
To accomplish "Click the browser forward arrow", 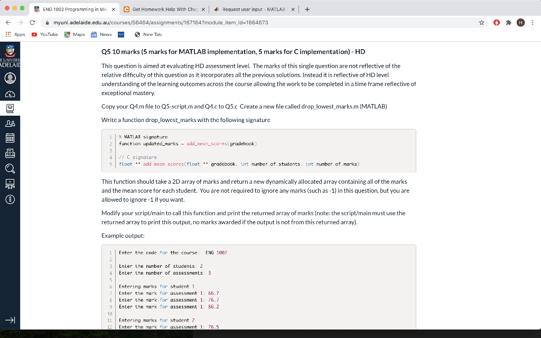I will tap(21, 22).
